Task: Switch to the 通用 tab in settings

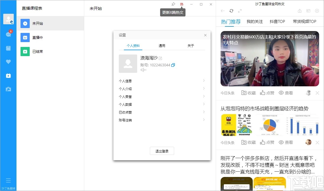Action: tap(162, 46)
